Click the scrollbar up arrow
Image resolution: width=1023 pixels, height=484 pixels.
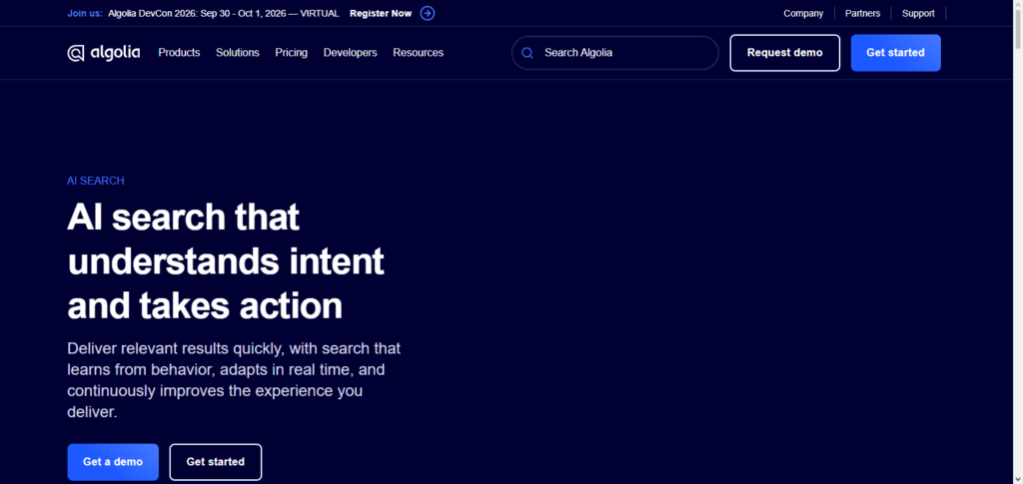[x=1017, y=5]
